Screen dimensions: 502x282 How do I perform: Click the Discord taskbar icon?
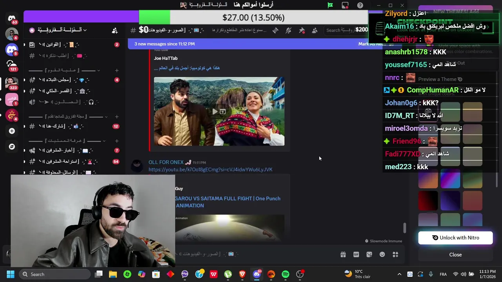tap(256, 274)
